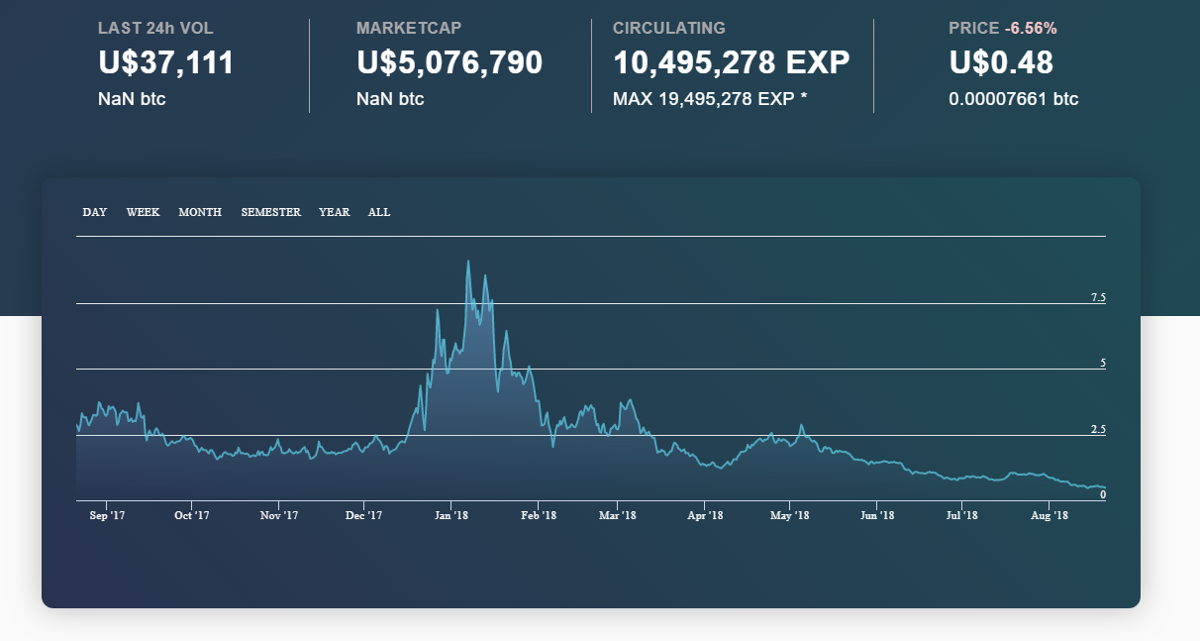
Task: Click the Sep '17 axis label
Action: pyautogui.click(x=106, y=515)
